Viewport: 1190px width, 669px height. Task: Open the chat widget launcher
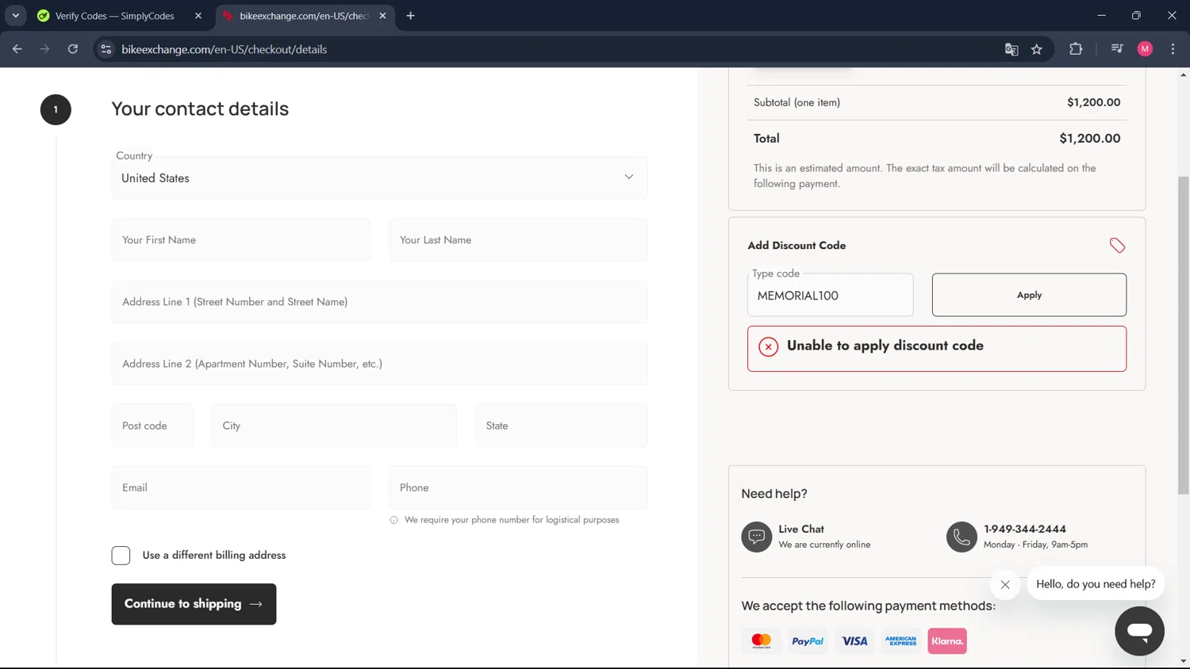pyautogui.click(x=1139, y=631)
